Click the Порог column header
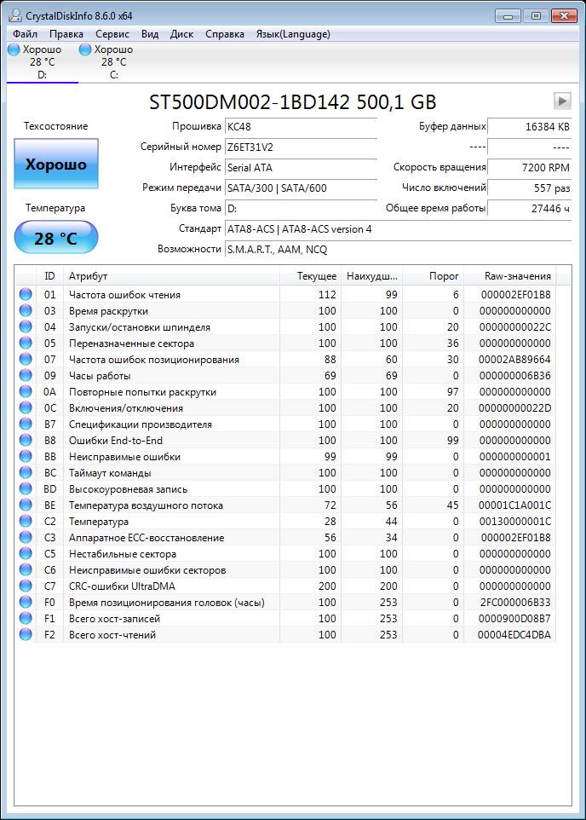 tap(433, 276)
